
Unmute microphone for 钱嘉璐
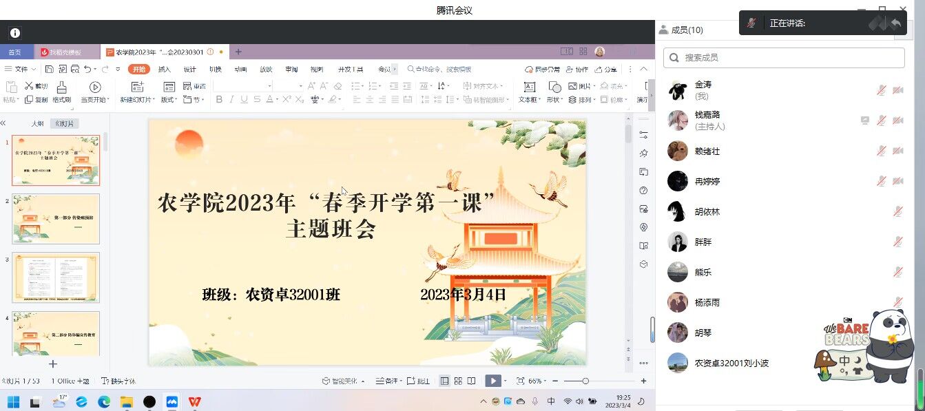point(881,120)
